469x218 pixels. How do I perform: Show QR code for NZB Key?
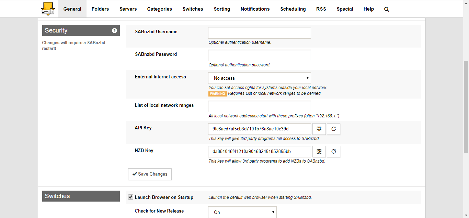point(319,152)
